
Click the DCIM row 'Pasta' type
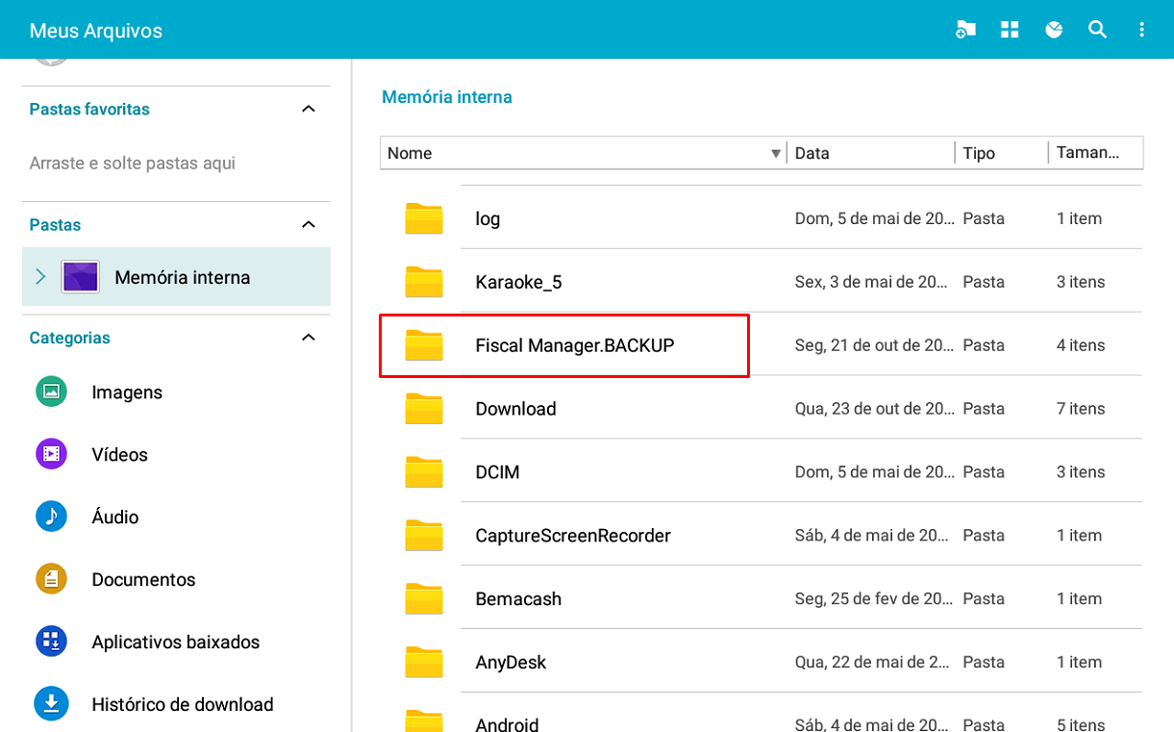[x=984, y=472]
